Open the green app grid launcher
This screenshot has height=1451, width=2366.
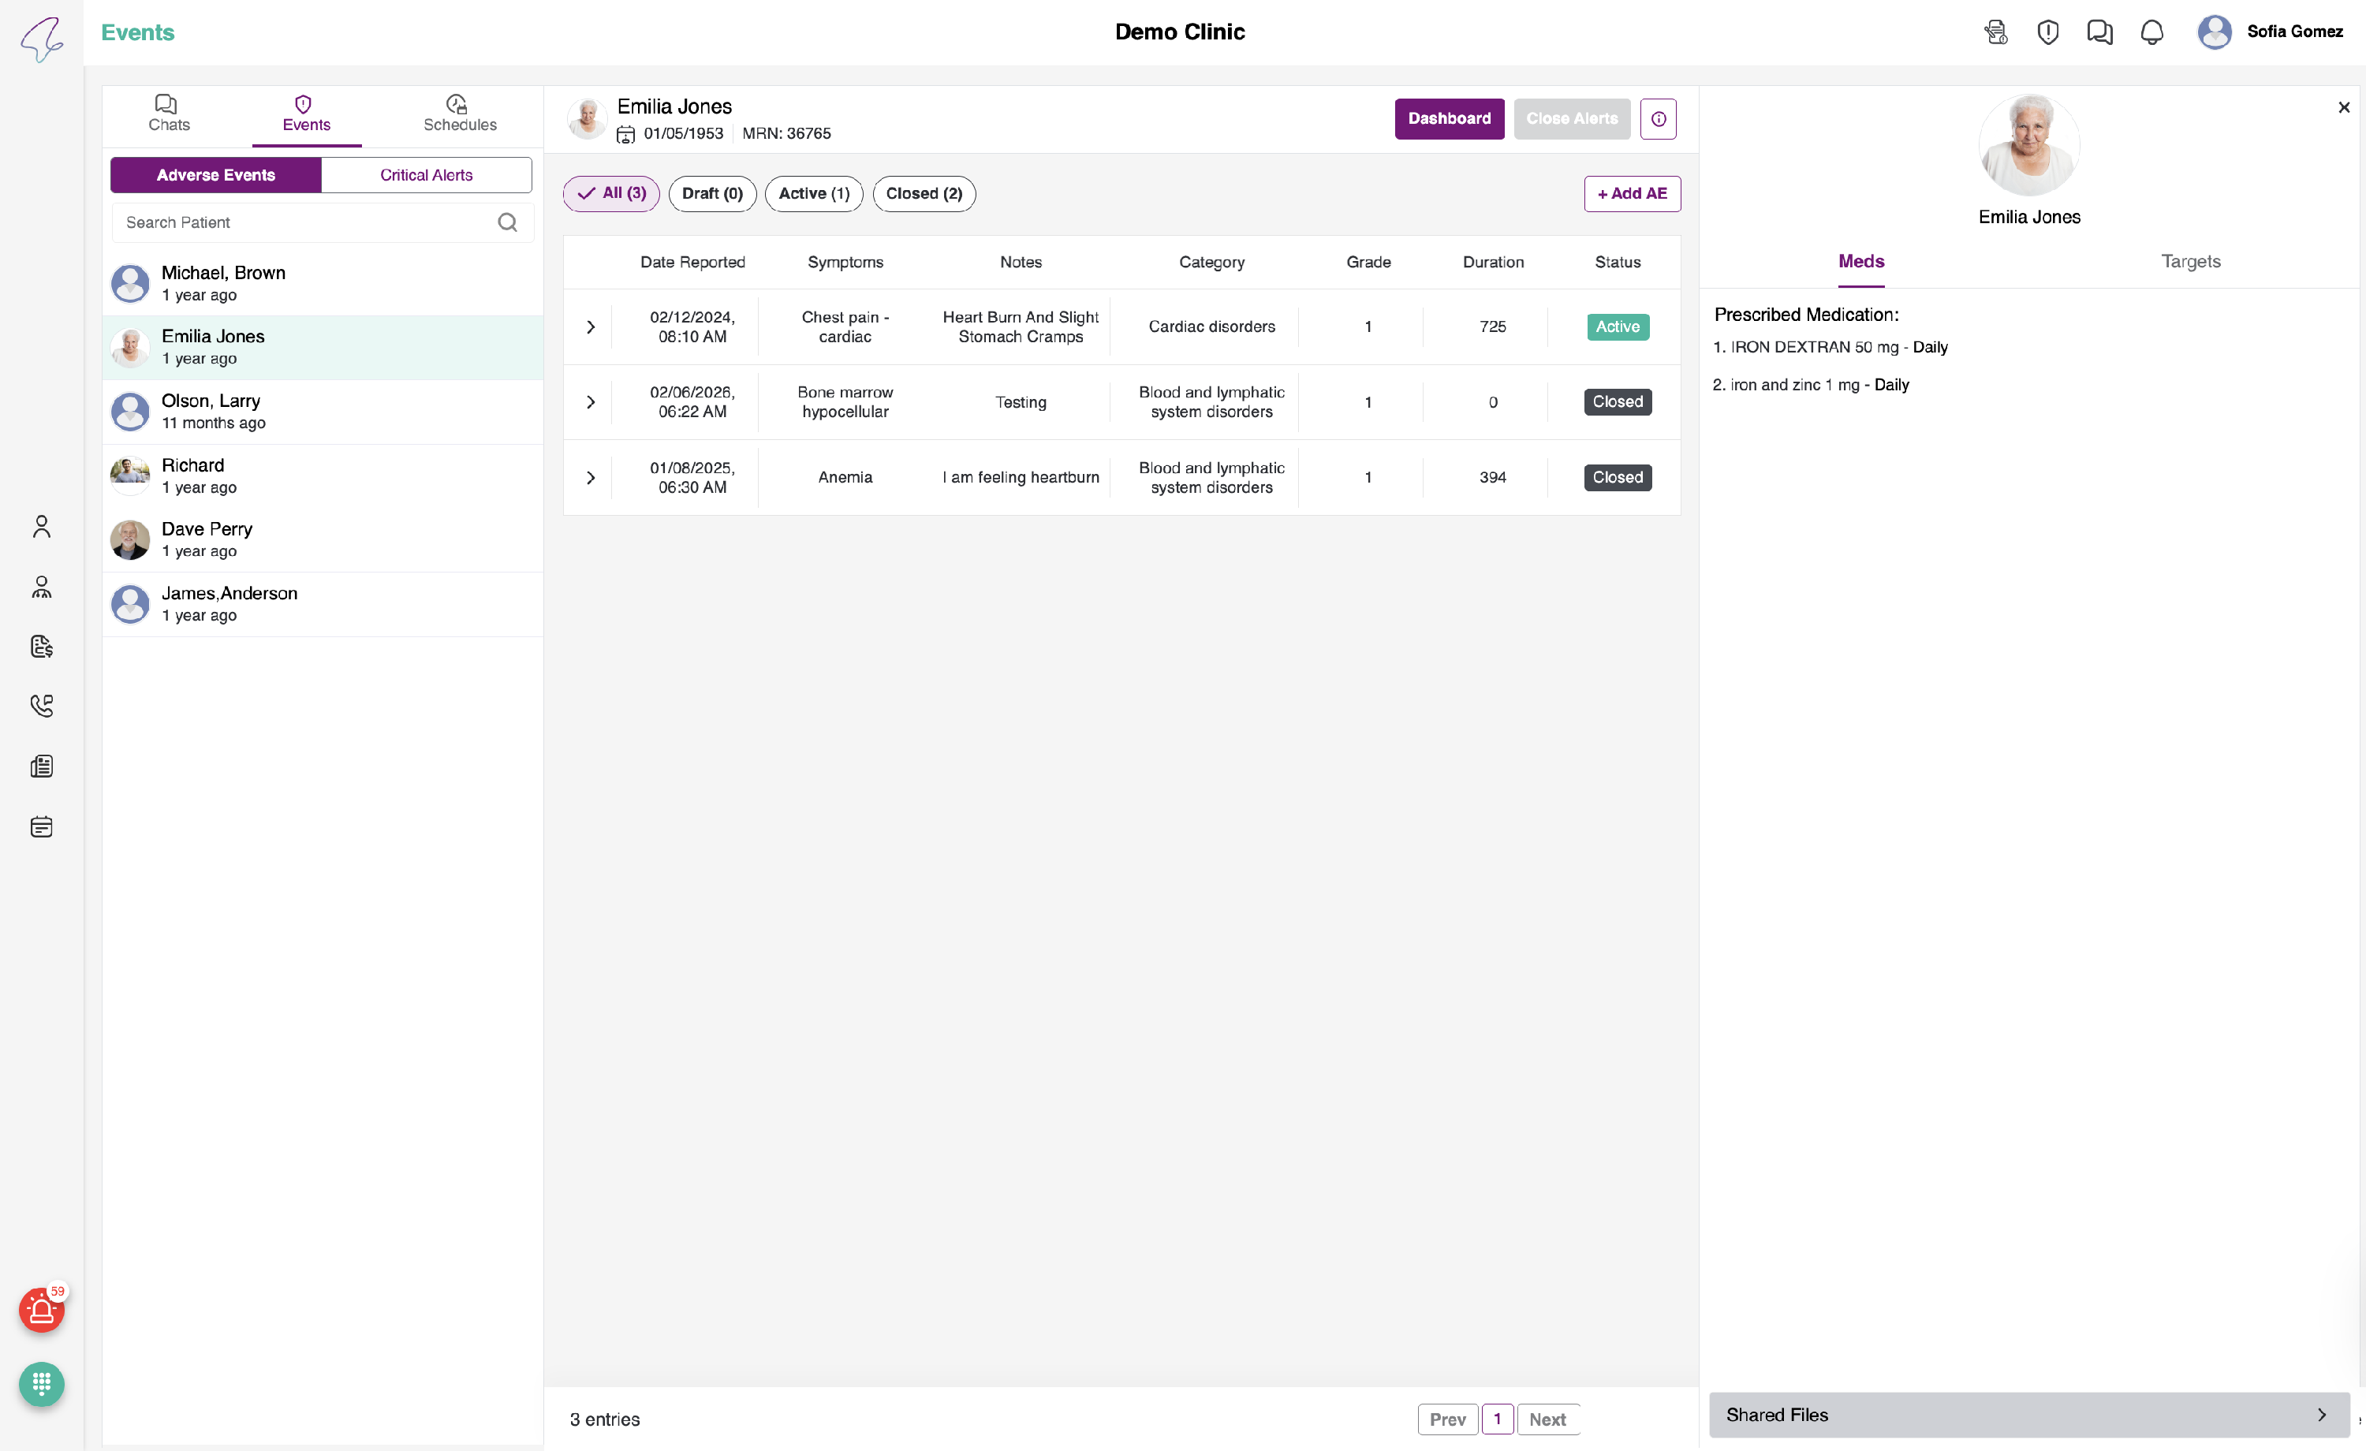[41, 1384]
